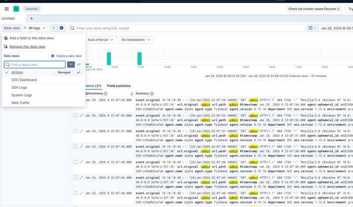Click the green D space avatar

tap(16, 9)
